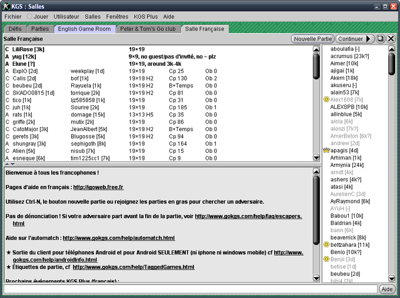The width and height of the screenshot is (400, 298).
Task: Open the Utilisateur menu
Action: click(x=66, y=16)
